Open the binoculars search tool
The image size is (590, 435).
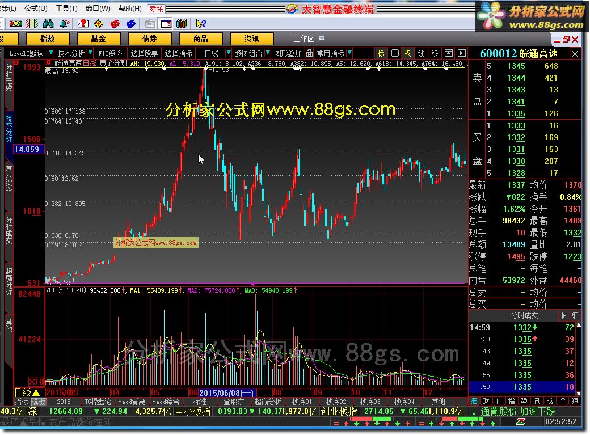click(x=48, y=24)
